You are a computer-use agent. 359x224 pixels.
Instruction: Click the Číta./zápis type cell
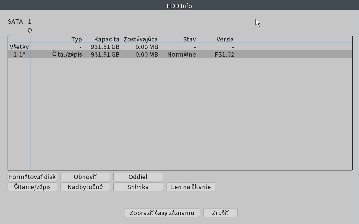[x=67, y=54]
